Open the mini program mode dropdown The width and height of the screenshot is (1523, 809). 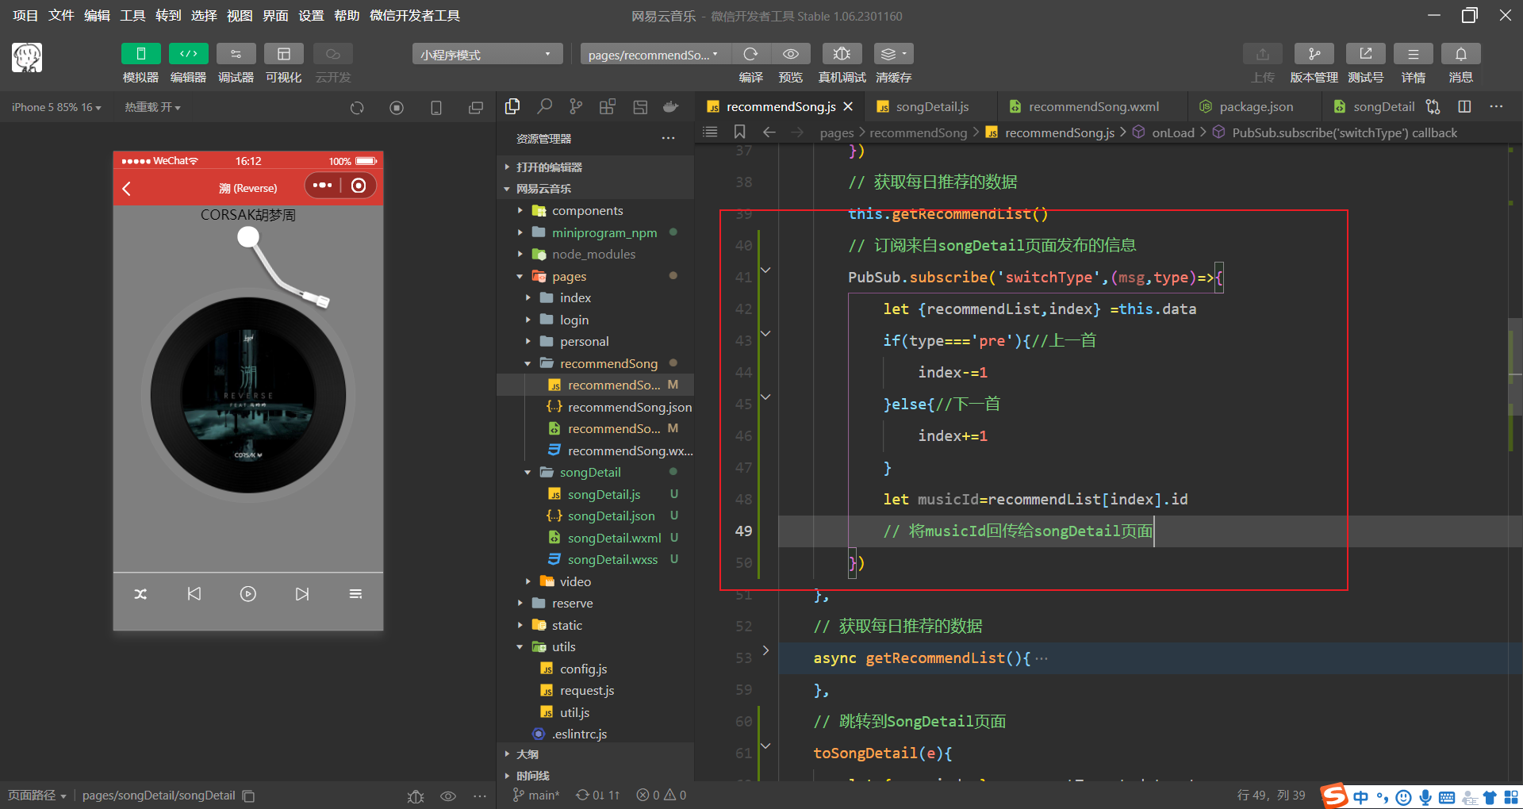(x=487, y=54)
